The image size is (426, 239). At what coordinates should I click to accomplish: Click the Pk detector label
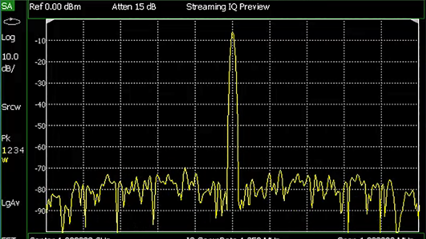coord(6,138)
